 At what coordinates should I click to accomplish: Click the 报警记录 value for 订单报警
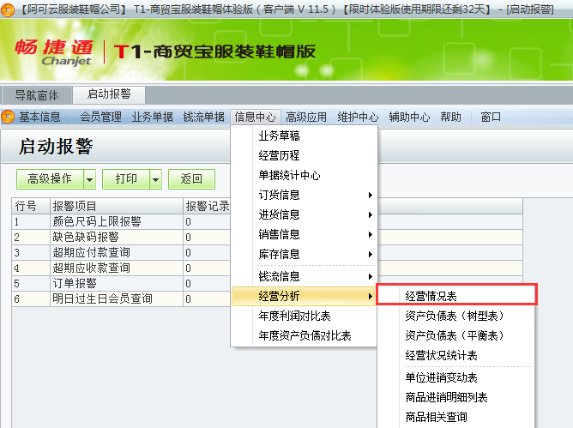tap(207, 283)
